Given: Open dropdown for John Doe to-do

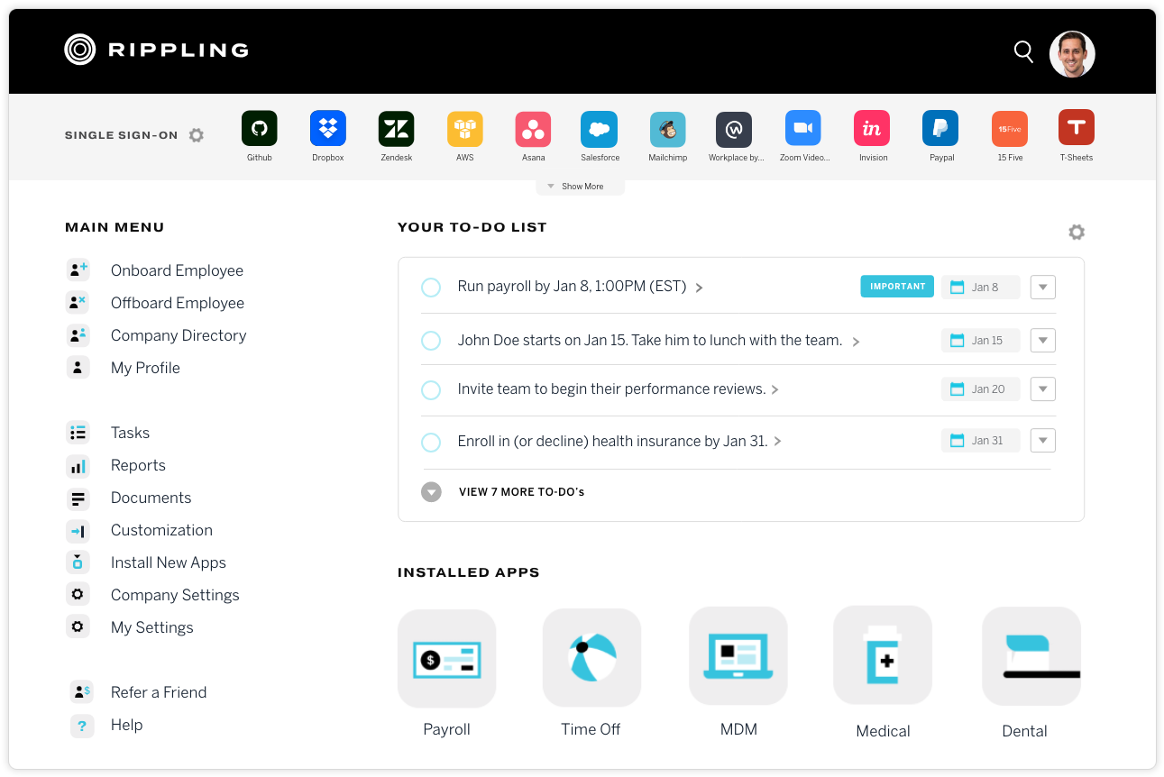Looking at the screenshot, I should coord(1043,340).
